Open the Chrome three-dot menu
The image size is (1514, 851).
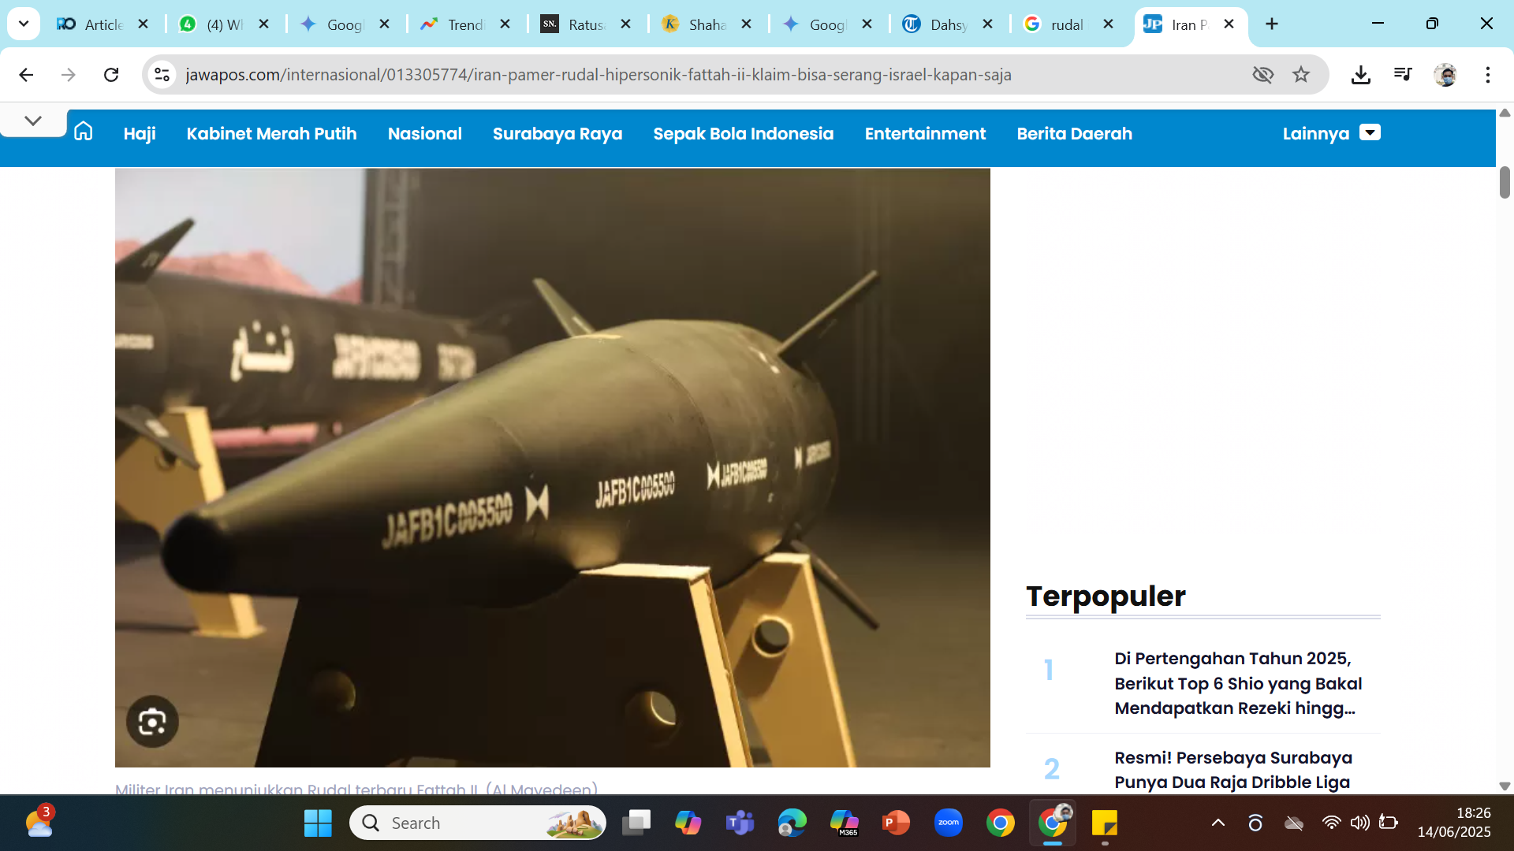[1488, 75]
